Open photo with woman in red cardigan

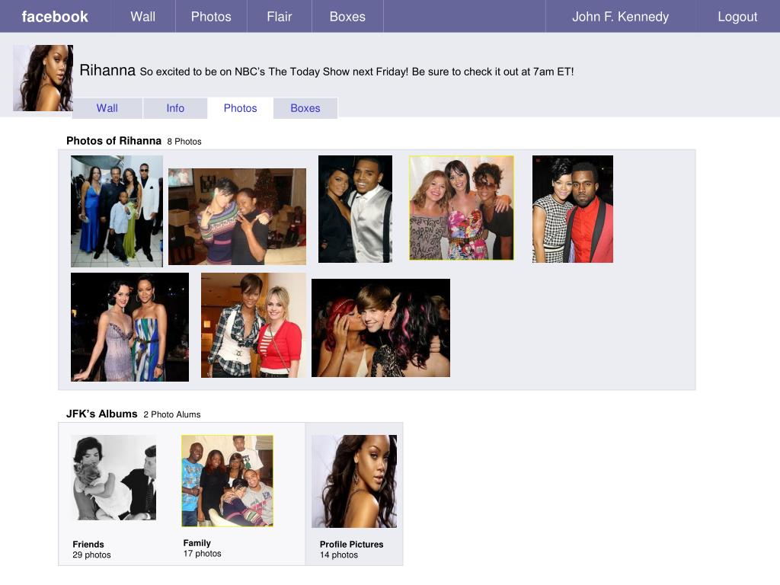coord(254,324)
